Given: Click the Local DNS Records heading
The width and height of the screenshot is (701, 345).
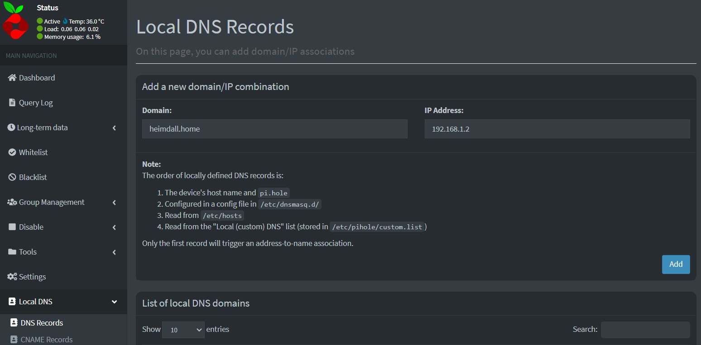Looking at the screenshot, I should (215, 27).
